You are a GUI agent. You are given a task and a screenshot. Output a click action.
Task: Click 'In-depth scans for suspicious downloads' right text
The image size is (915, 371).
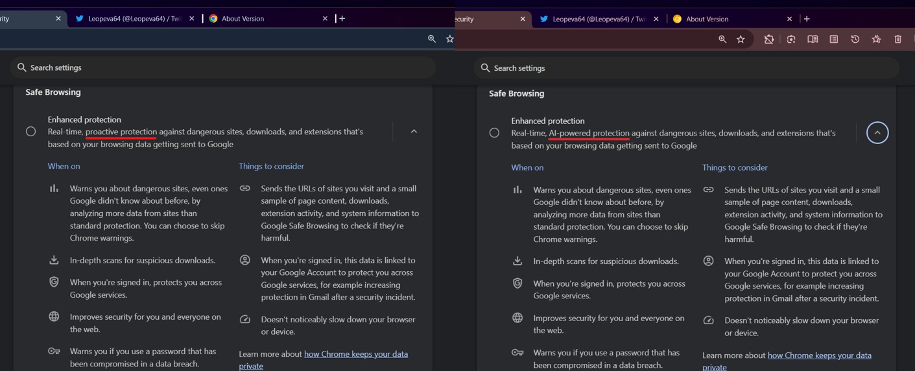(x=606, y=261)
